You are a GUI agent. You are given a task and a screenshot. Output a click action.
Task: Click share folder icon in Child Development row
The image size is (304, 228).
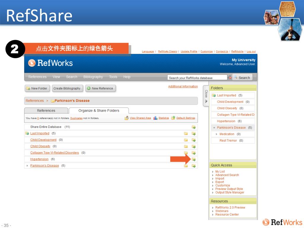(194, 140)
